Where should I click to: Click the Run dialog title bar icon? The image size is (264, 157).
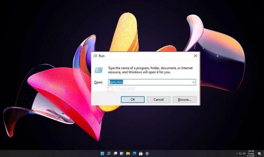click(x=95, y=55)
